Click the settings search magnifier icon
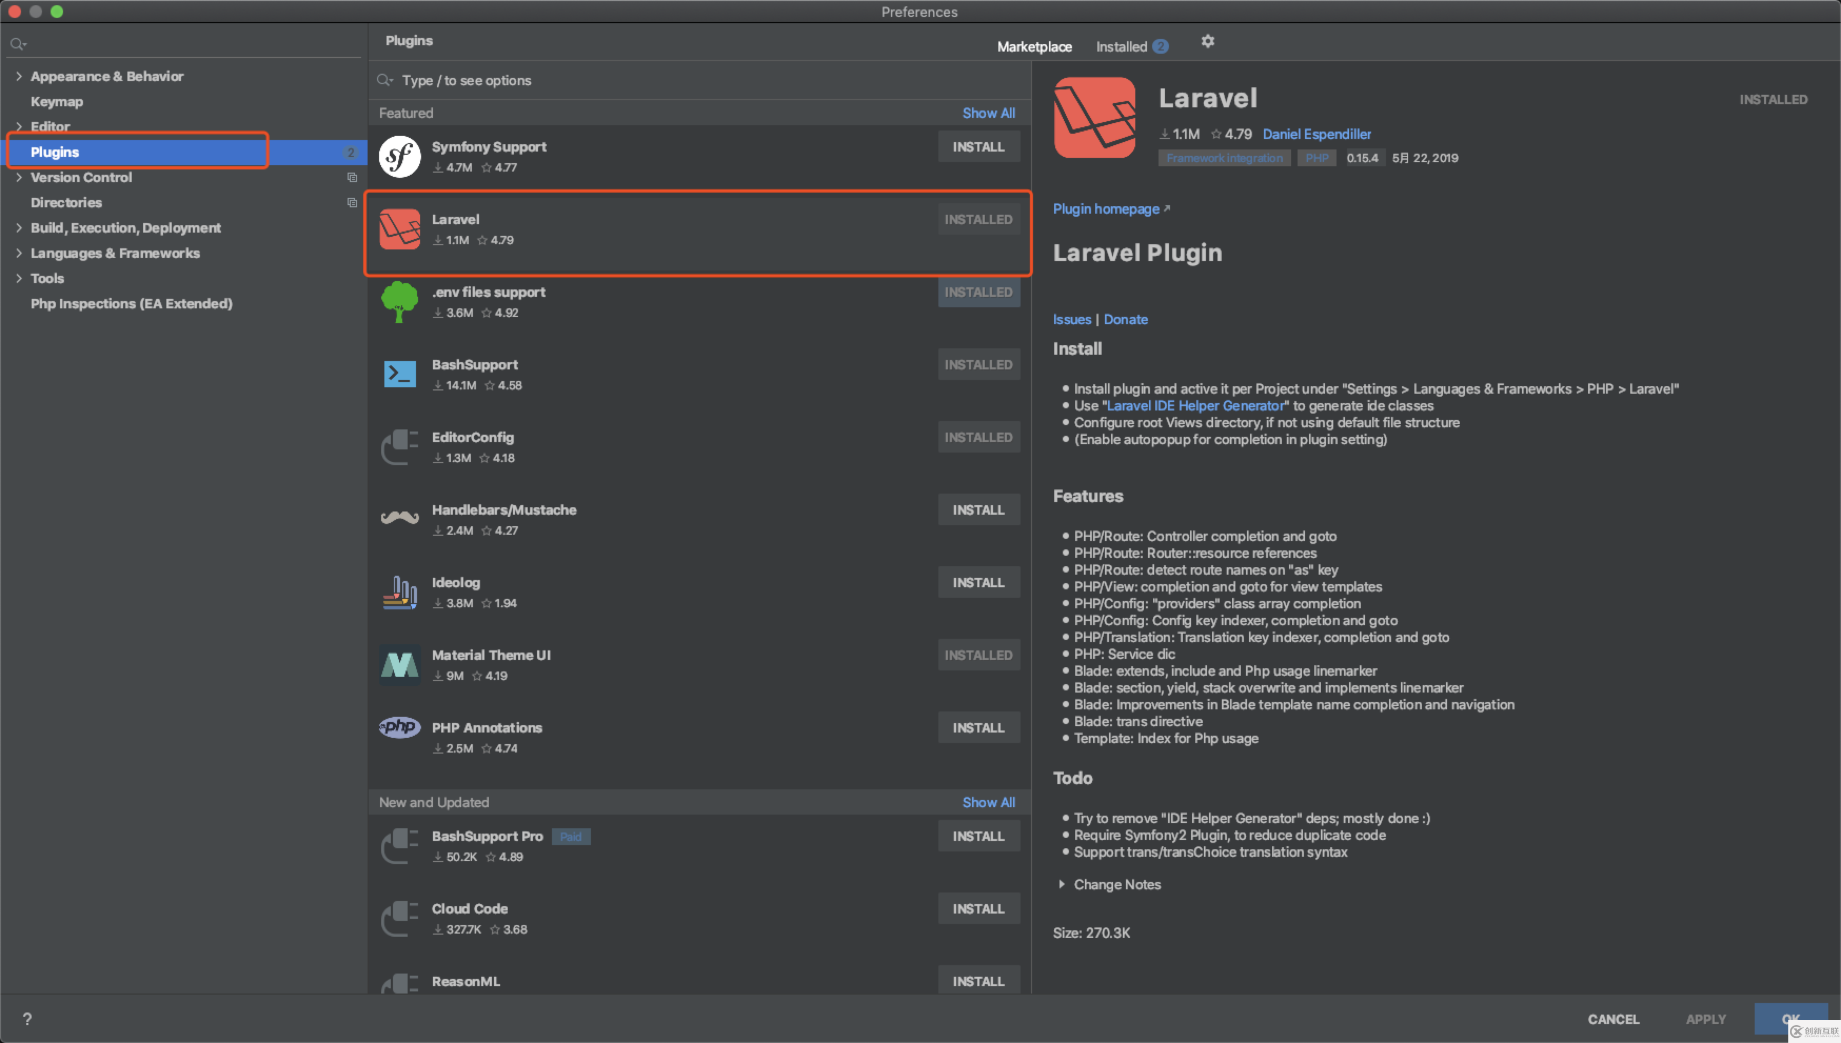This screenshot has height=1043, width=1841. [18, 44]
